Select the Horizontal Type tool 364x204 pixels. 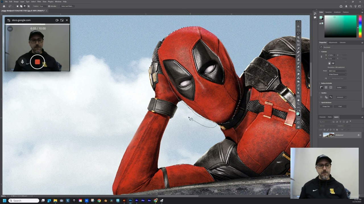pyautogui.click(x=298, y=89)
